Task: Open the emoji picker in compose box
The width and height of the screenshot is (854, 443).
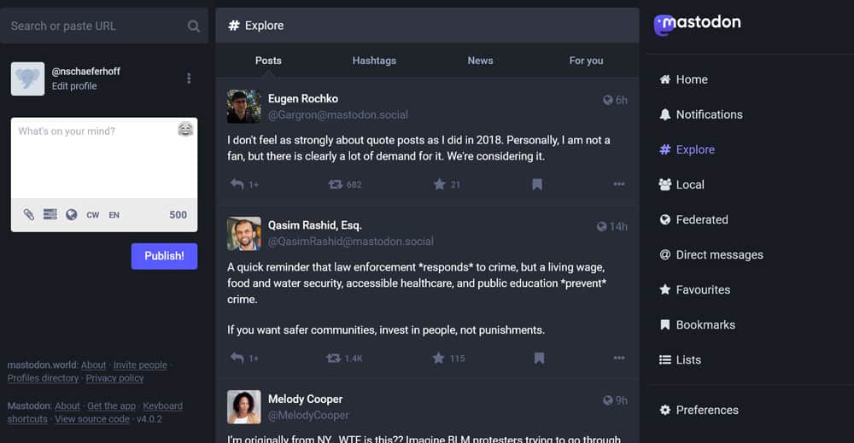Action: coord(185,130)
